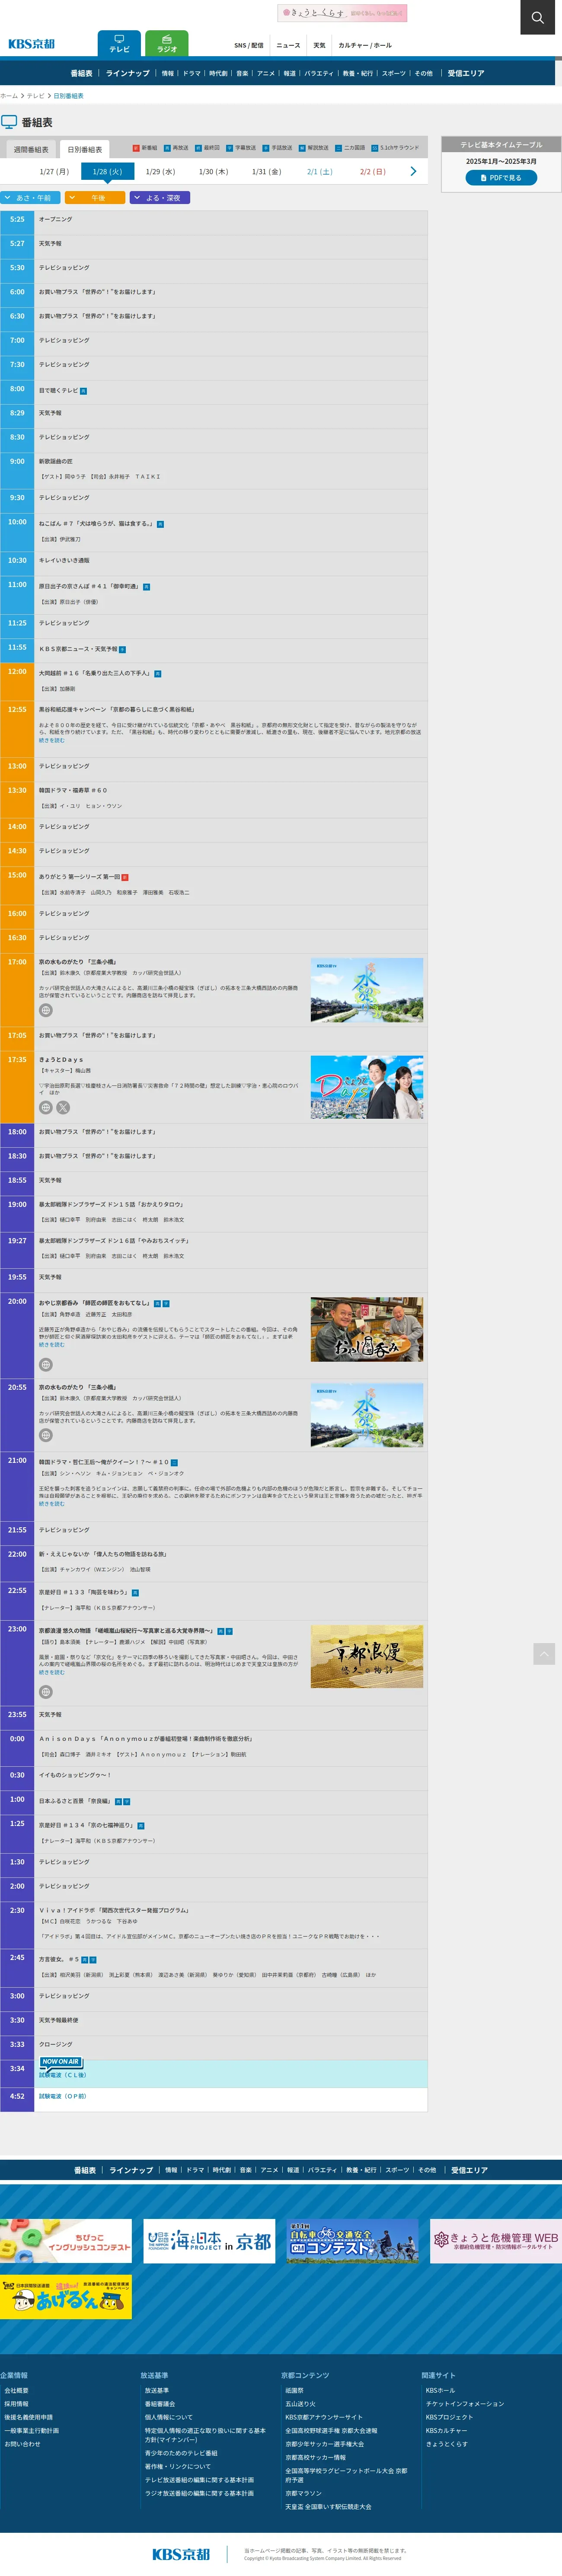This screenshot has width=562, height=2576.
Task: Open website globe icon for 17:00 京の水ものがたり
Action: pos(45,1010)
